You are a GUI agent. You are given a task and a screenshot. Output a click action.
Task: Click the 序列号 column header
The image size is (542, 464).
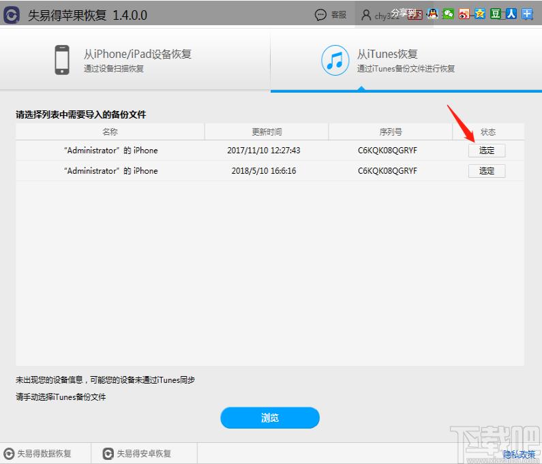pyautogui.click(x=391, y=132)
